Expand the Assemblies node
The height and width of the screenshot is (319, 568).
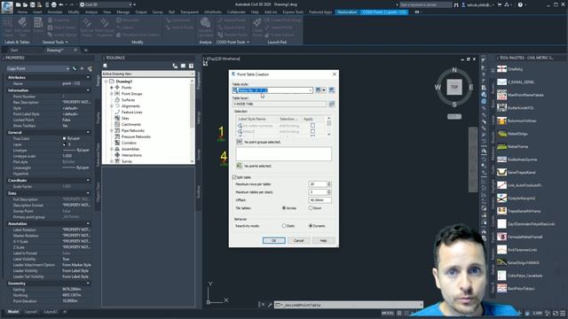(x=112, y=149)
